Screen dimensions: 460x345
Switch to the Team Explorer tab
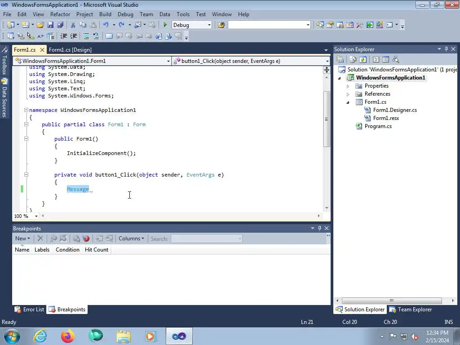pyautogui.click(x=411, y=309)
